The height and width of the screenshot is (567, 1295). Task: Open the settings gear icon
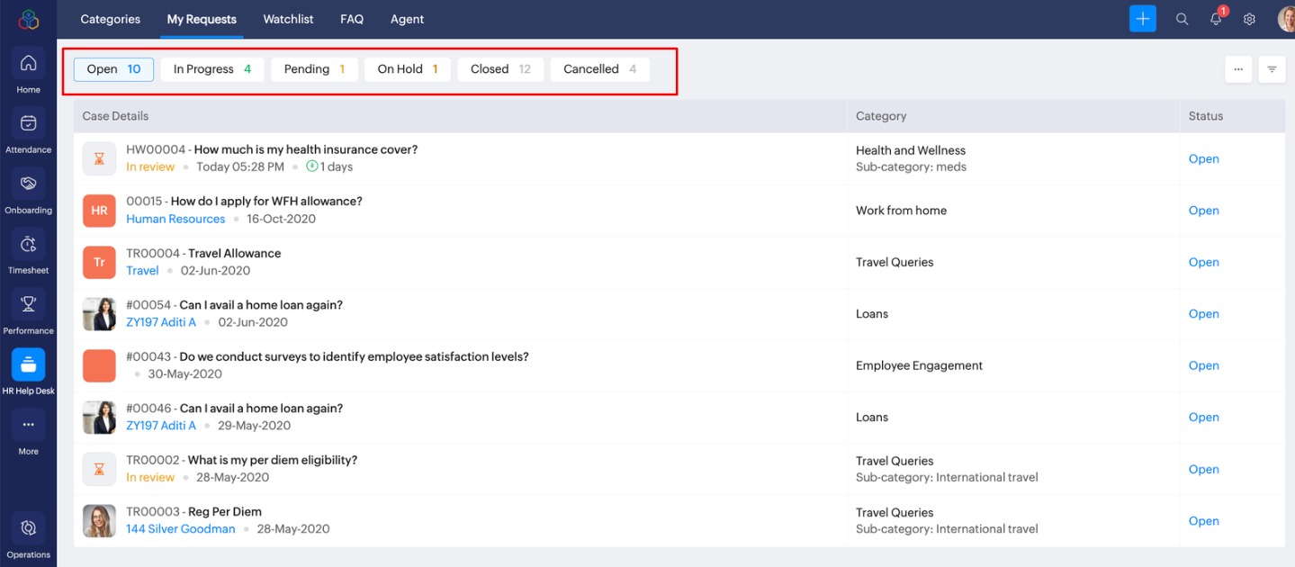pyautogui.click(x=1249, y=19)
